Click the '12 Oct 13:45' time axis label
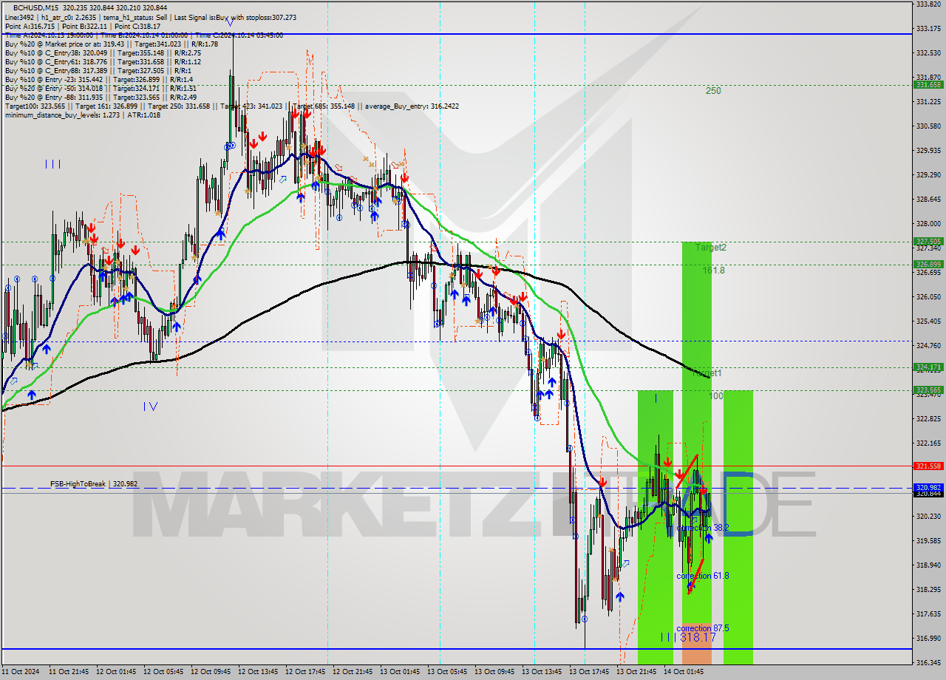The width and height of the screenshot is (946, 680). tap(258, 672)
